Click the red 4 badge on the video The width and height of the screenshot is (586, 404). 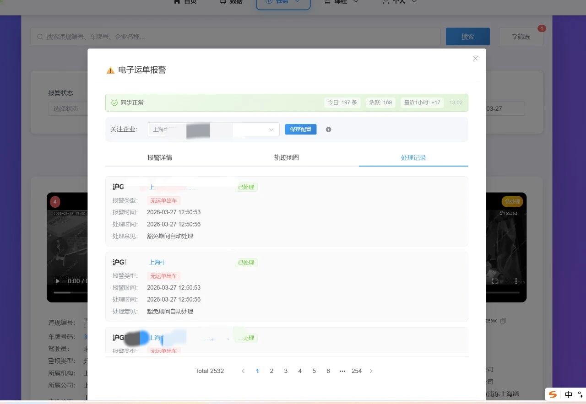point(55,202)
